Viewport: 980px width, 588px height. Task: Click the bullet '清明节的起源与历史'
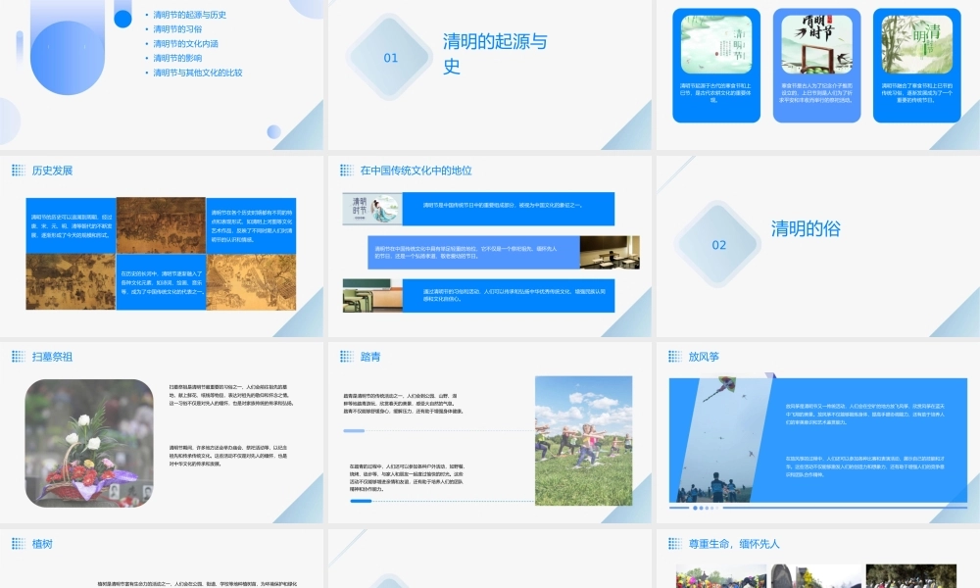tap(189, 15)
